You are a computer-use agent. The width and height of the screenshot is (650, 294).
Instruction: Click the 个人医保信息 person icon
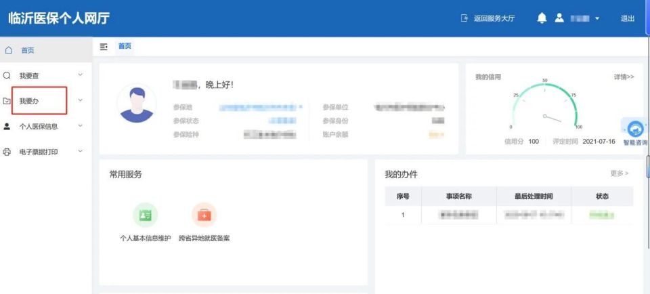[x=7, y=127]
